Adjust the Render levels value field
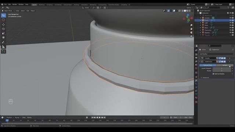 tap(222, 71)
